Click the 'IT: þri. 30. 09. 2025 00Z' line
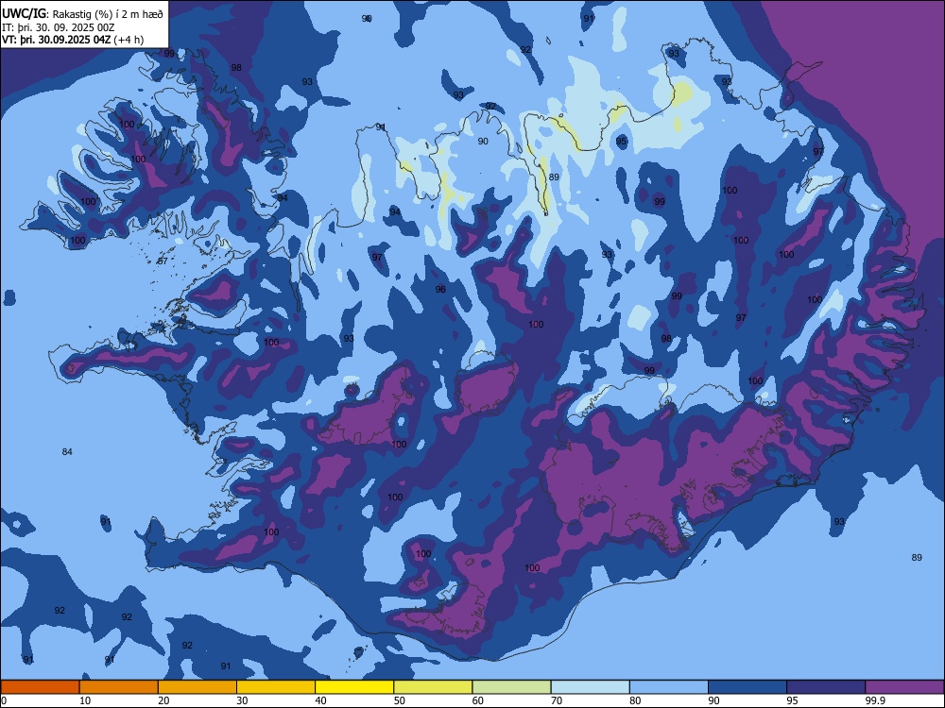Image resolution: width=945 pixels, height=708 pixels. (58, 27)
